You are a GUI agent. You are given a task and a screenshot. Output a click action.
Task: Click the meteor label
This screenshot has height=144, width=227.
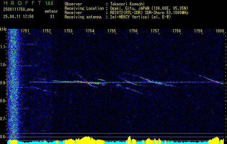point(51,11)
